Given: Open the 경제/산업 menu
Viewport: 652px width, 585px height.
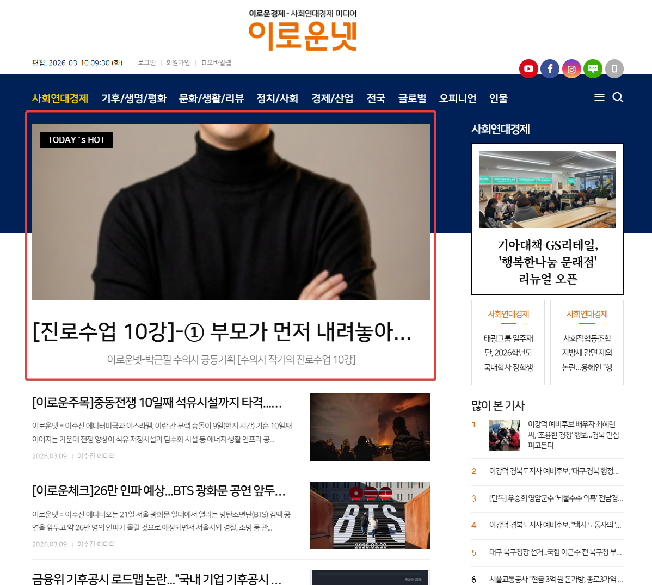Looking at the screenshot, I should 333,98.
